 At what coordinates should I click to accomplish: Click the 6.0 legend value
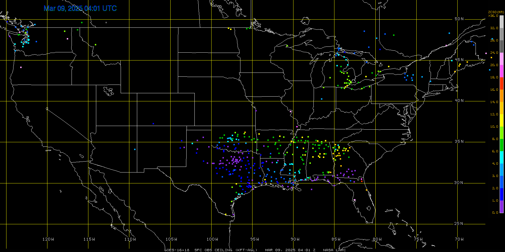pyautogui.click(x=495, y=151)
